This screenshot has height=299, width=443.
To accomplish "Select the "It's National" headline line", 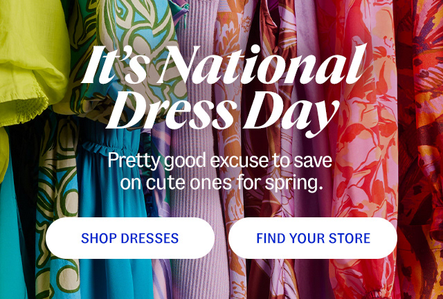I will pyautogui.click(x=224, y=64).
